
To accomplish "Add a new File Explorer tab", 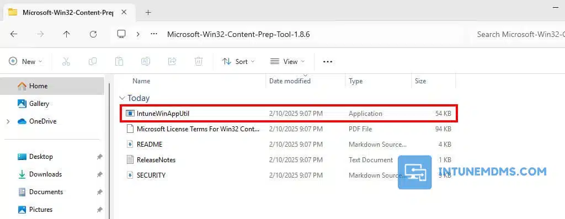I will click(148, 12).
